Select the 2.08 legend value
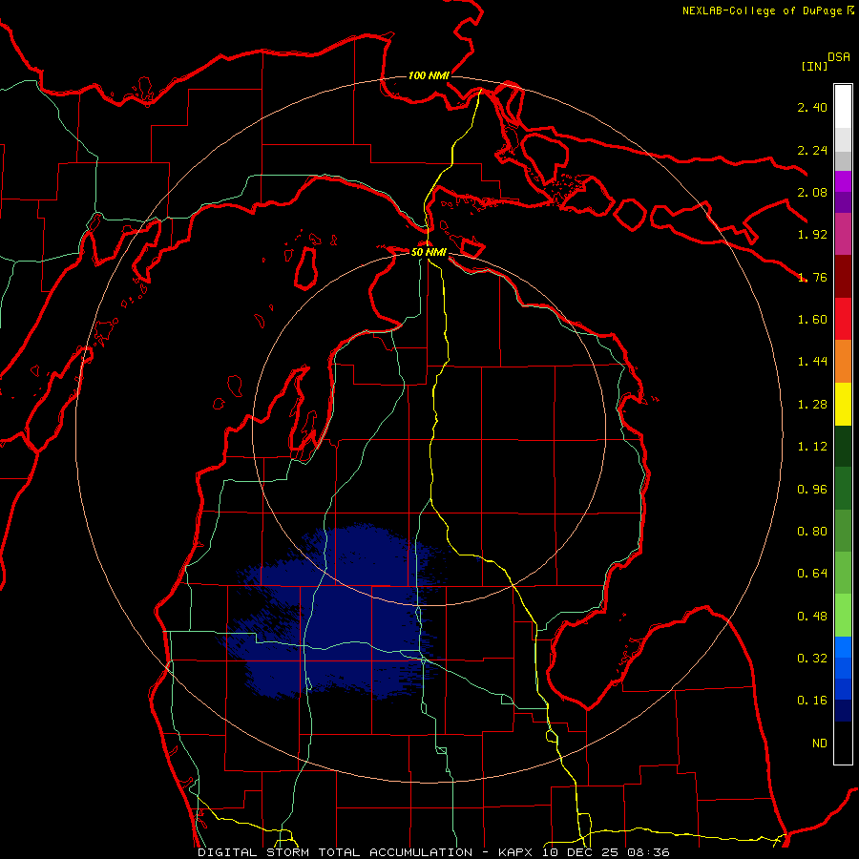The width and height of the screenshot is (859, 859). (812, 192)
